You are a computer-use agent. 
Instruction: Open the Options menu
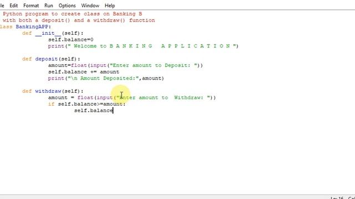[67, 6]
